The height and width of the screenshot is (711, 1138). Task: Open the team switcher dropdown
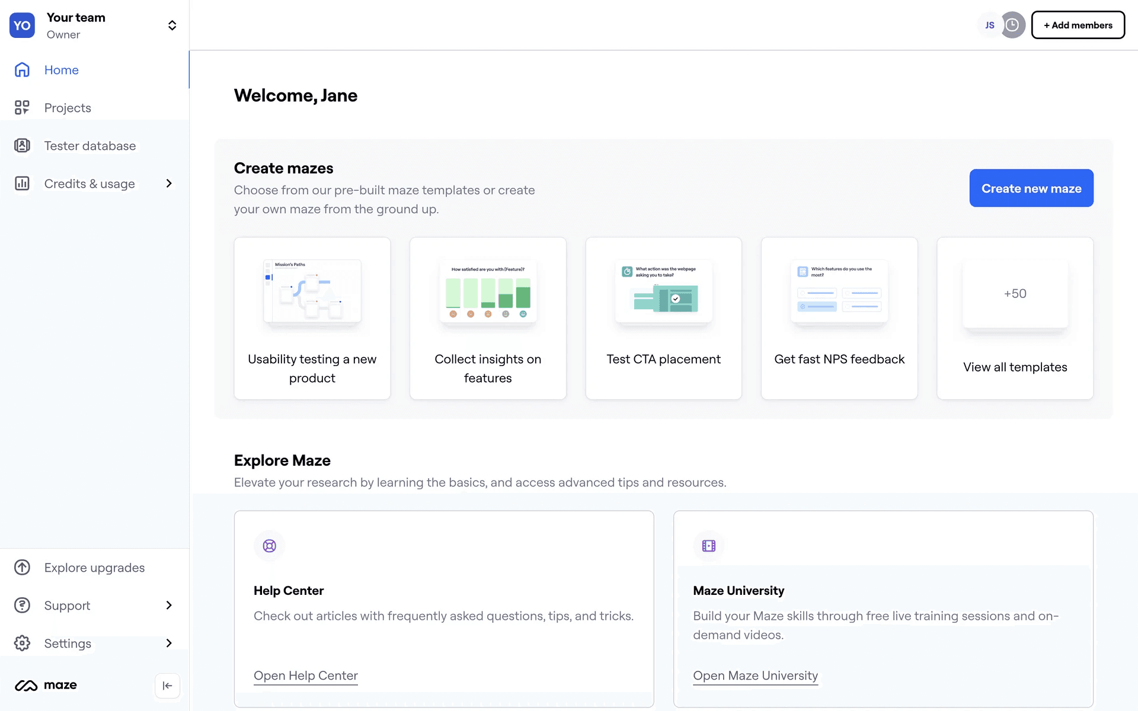(x=172, y=25)
